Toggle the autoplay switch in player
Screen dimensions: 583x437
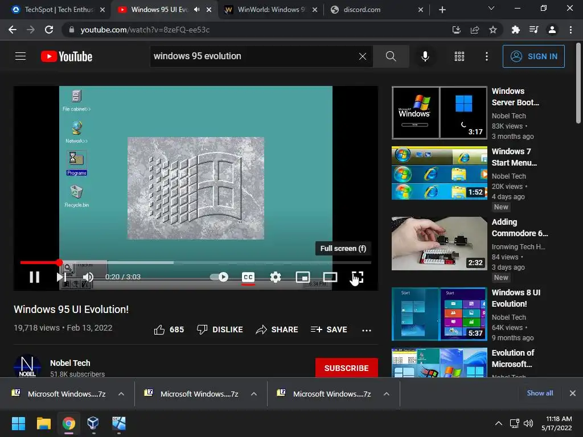click(219, 277)
